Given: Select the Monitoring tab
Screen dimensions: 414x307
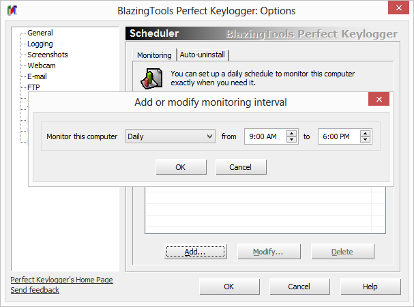Looking at the screenshot, I should [x=154, y=55].
